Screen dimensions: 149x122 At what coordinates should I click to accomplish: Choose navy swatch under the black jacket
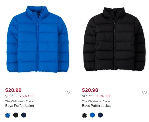click(x=100, y=115)
